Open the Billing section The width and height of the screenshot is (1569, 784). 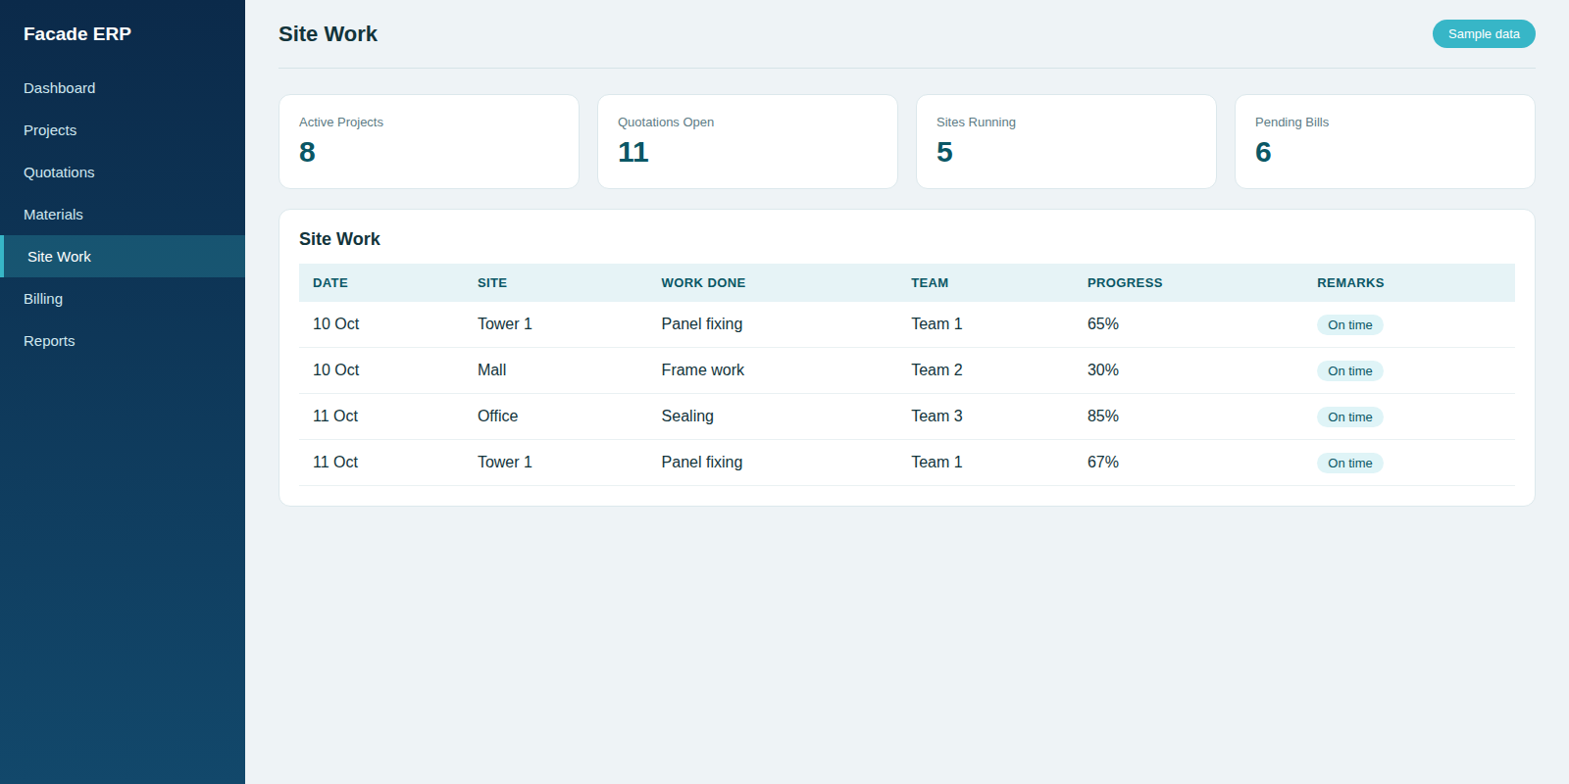pyautogui.click(x=123, y=299)
